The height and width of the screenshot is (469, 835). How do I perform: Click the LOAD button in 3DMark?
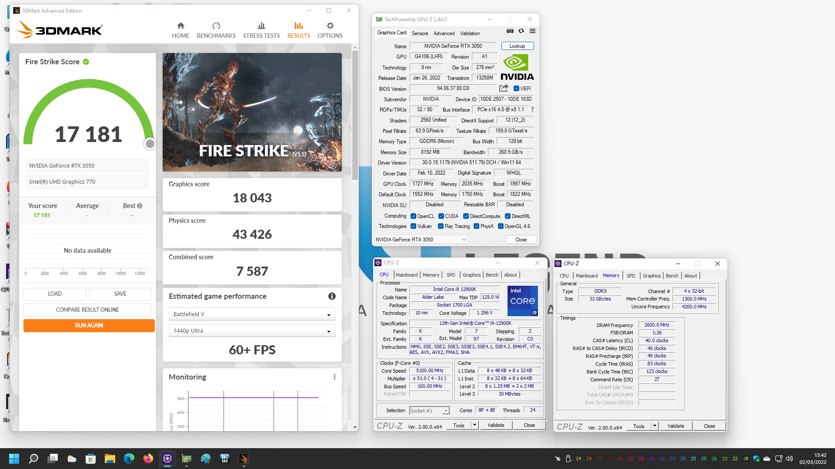coord(55,294)
